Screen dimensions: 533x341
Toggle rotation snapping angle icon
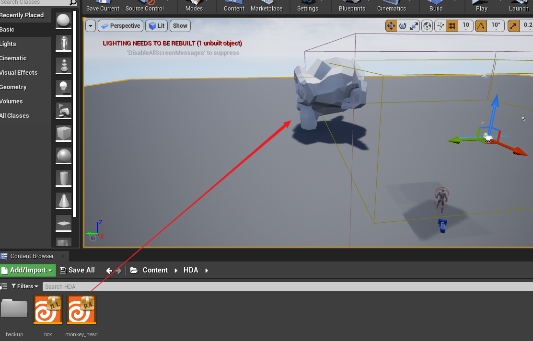tap(481, 26)
